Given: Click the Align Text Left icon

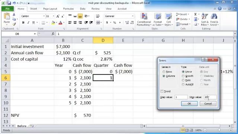Looking at the screenshot, I should click(70, 23).
